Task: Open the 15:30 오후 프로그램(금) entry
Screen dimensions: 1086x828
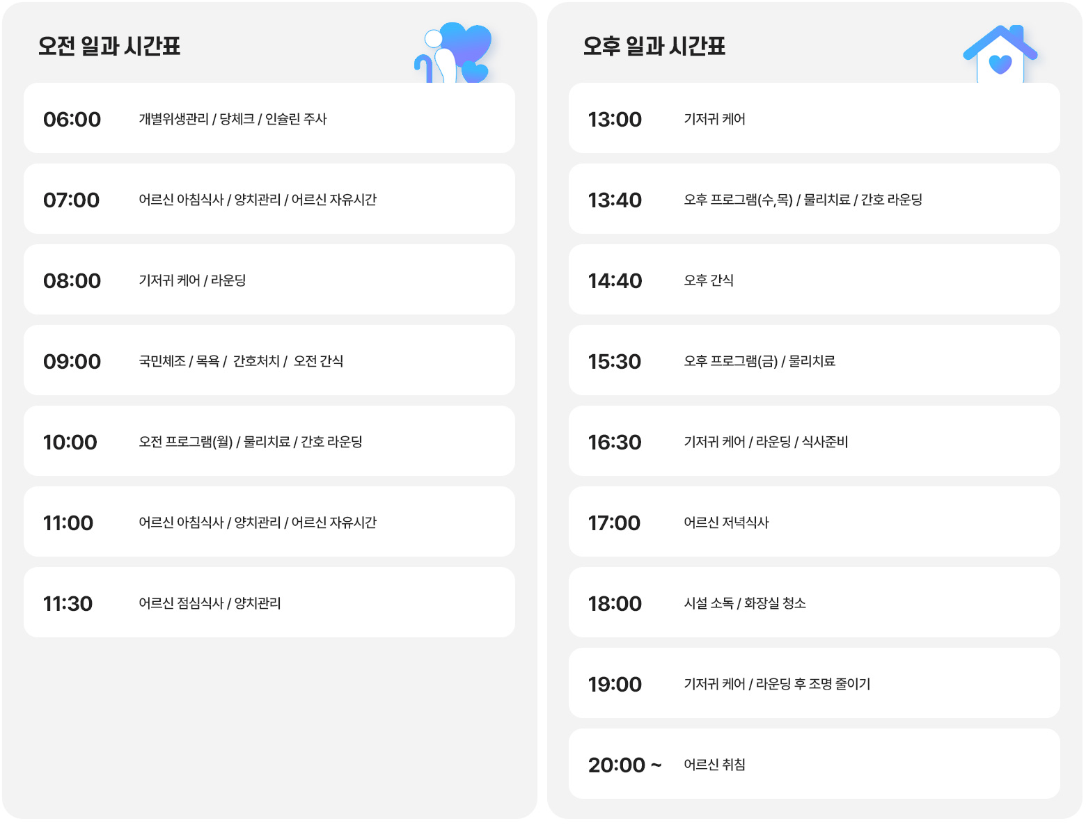Action: (814, 361)
